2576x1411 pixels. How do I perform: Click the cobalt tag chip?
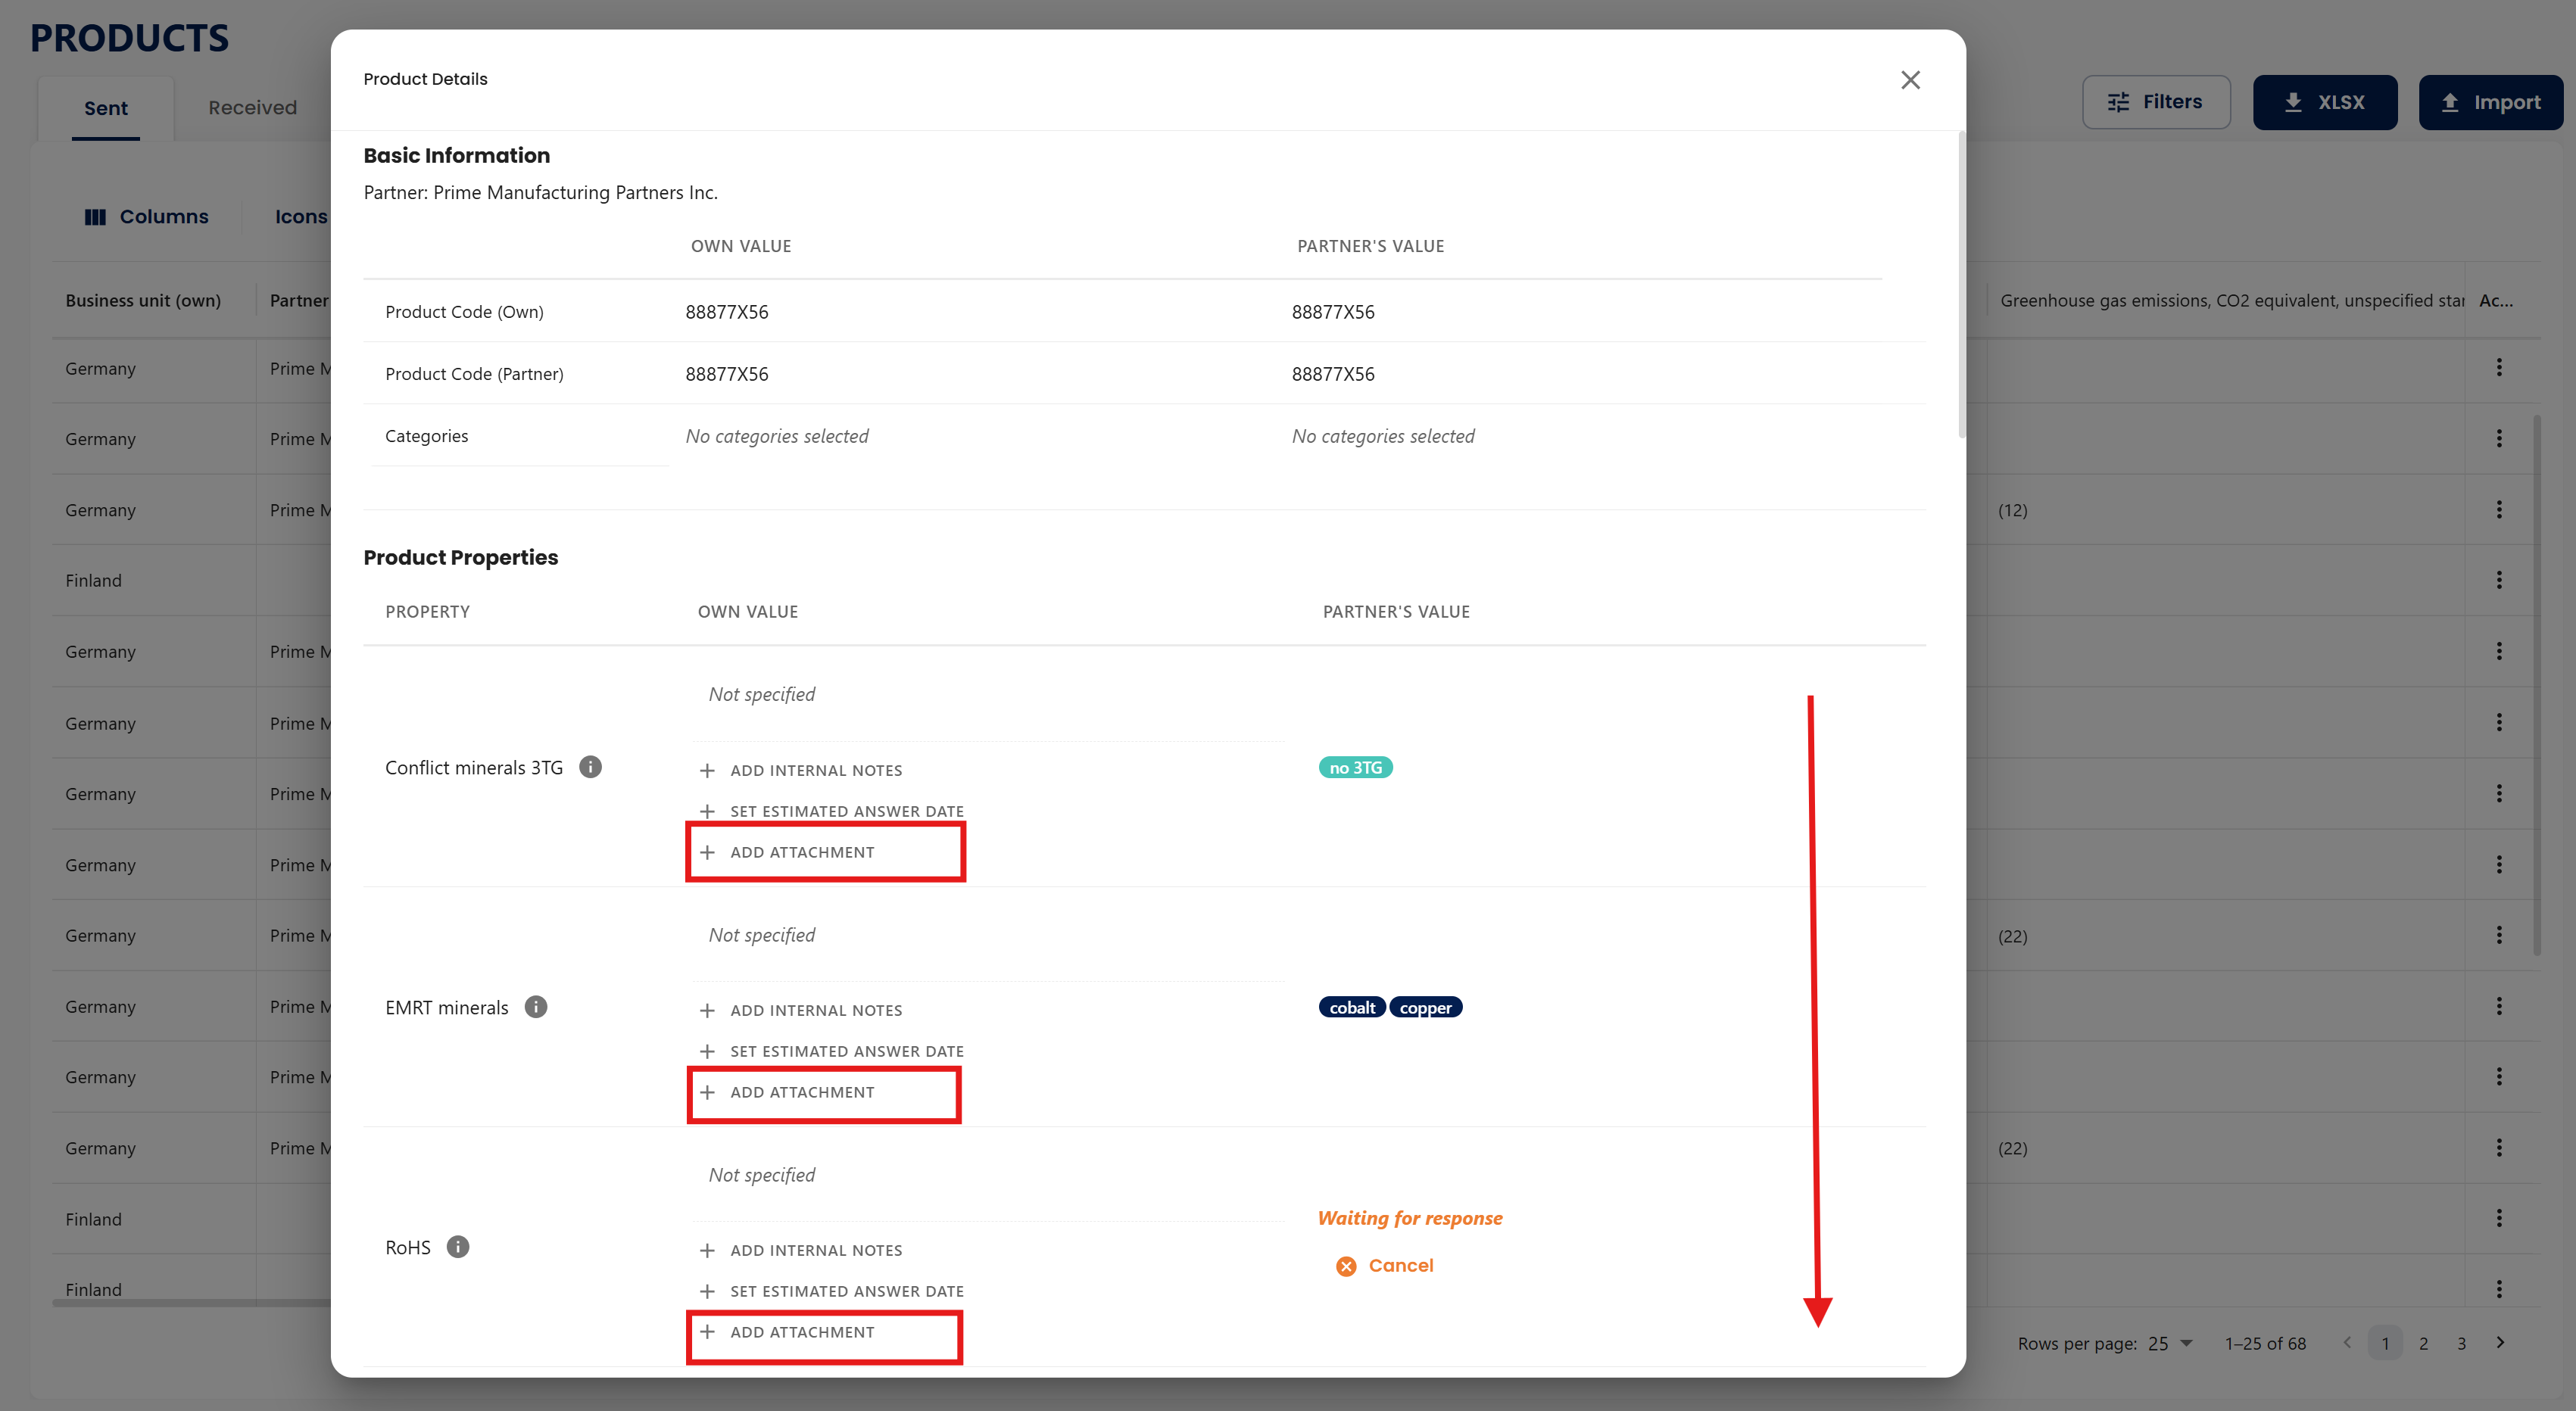(1352, 1008)
